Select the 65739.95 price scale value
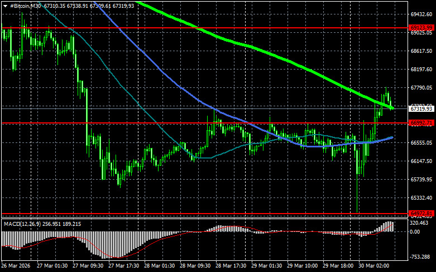 click(421, 180)
